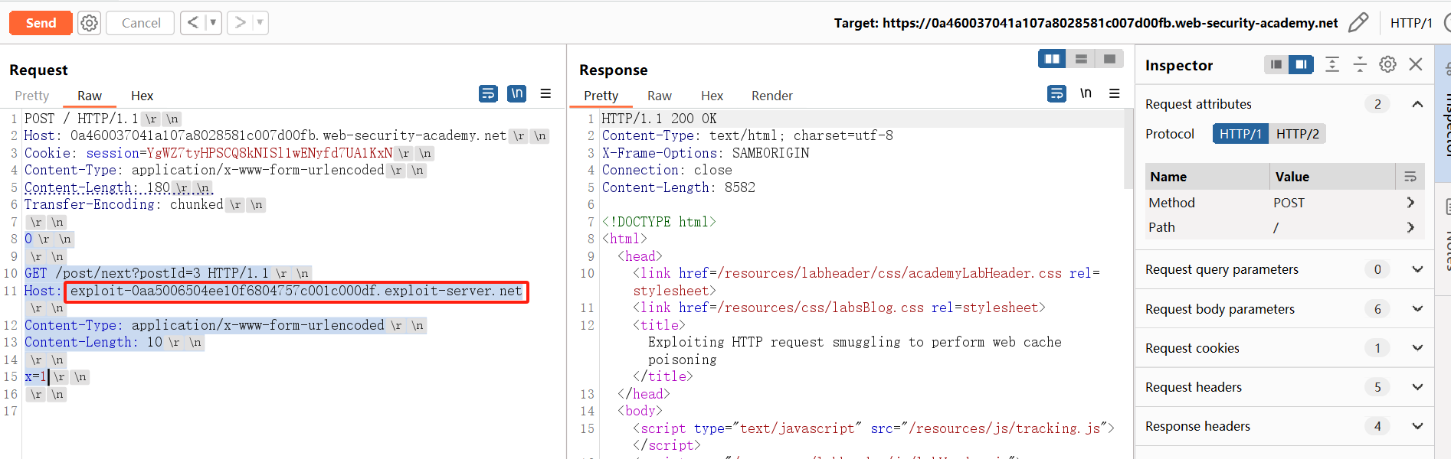
Task: Click 'GET /post/next?postId=3' request line
Action: coord(146,273)
